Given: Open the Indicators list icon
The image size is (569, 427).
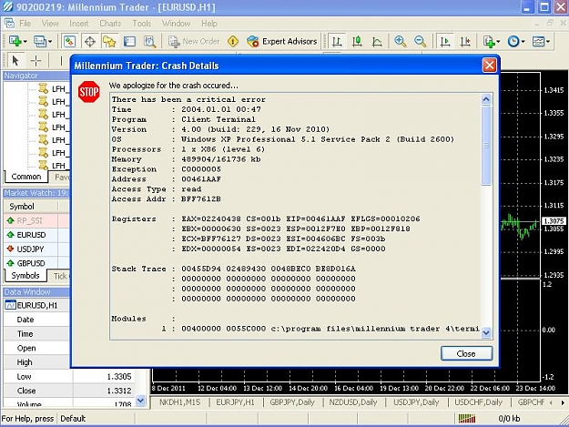Looking at the screenshot, I should point(489,41).
